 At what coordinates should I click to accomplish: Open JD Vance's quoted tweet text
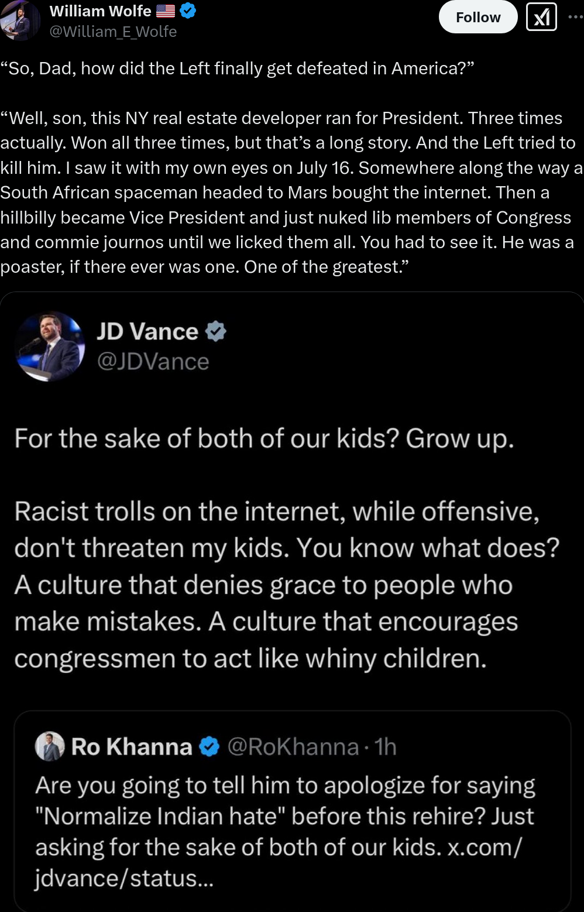pyautogui.click(x=287, y=548)
